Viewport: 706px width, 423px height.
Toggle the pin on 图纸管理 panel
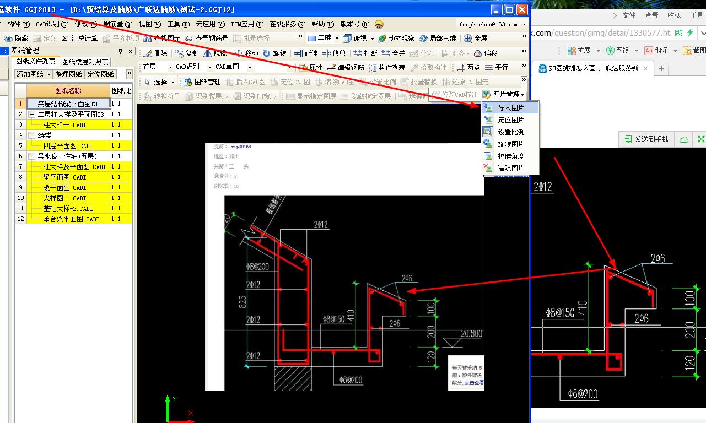tap(121, 51)
